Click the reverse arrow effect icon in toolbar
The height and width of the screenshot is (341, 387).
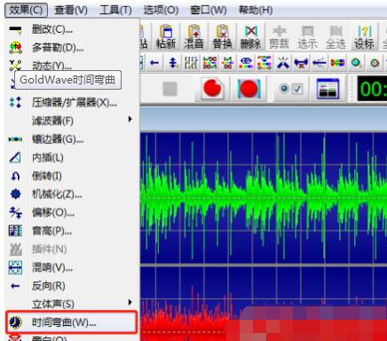tap(154, 63)
